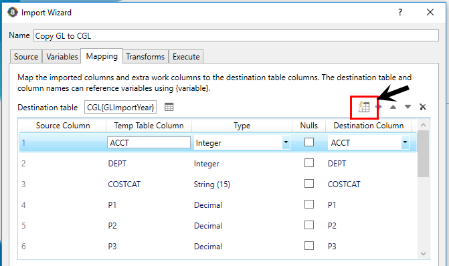Screen dimensions: 449x266
Task: Move selected mapping row up
Action: [393, 107]
